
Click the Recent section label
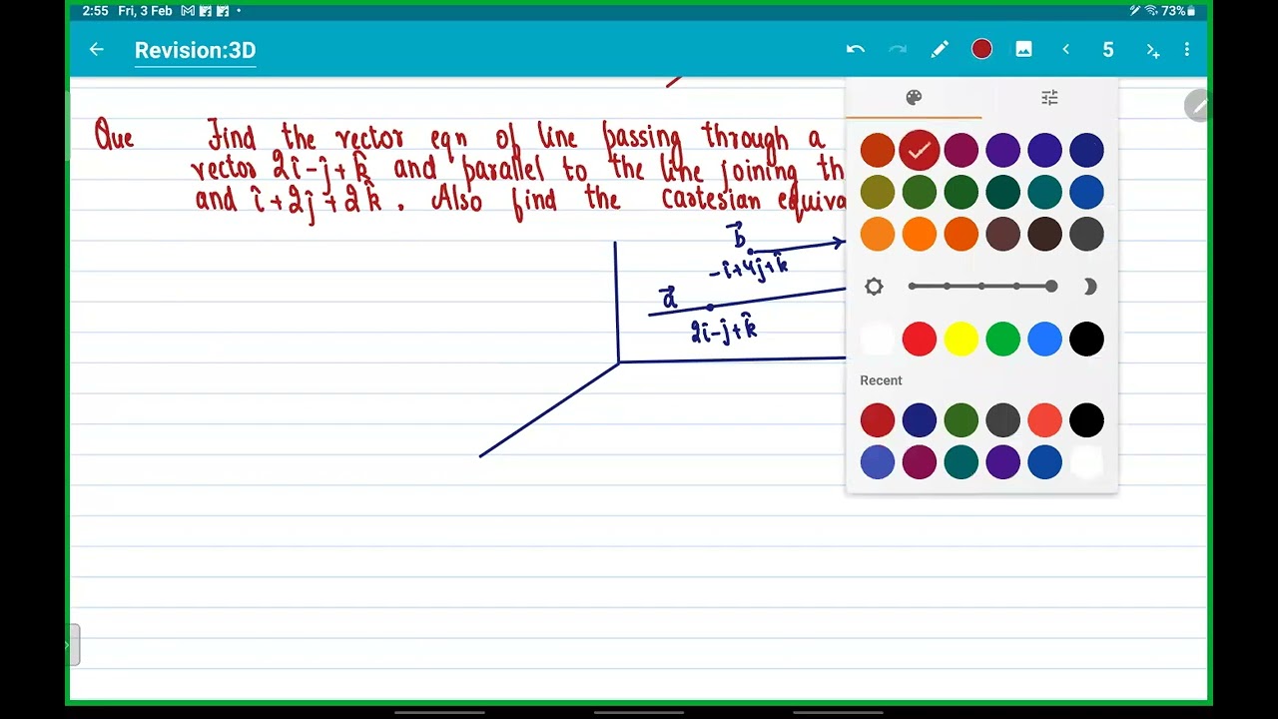(881, 380)
